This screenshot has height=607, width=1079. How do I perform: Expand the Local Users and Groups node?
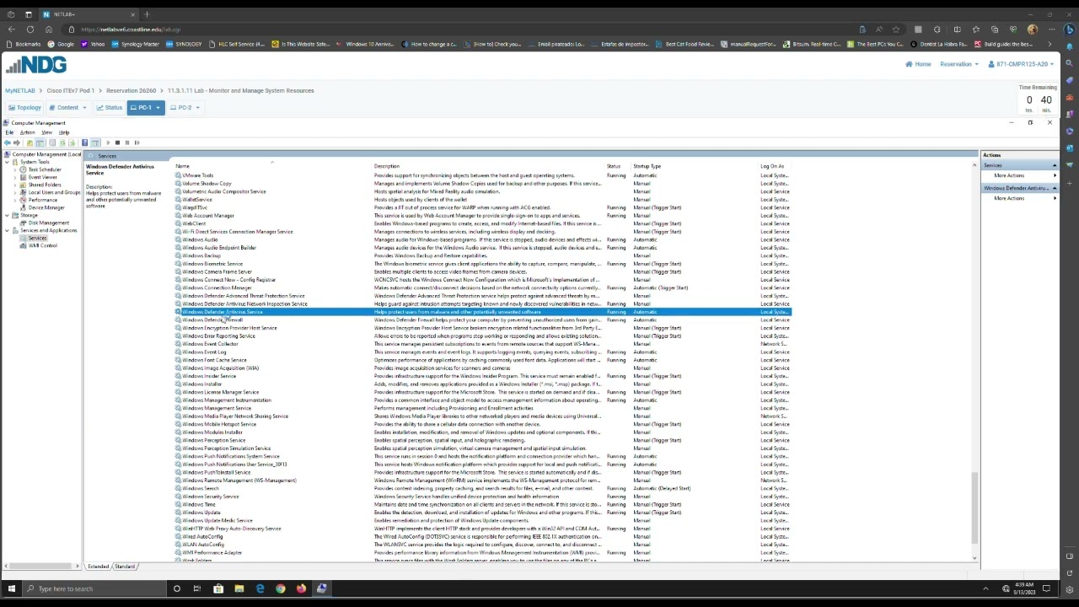pos(15,192)
